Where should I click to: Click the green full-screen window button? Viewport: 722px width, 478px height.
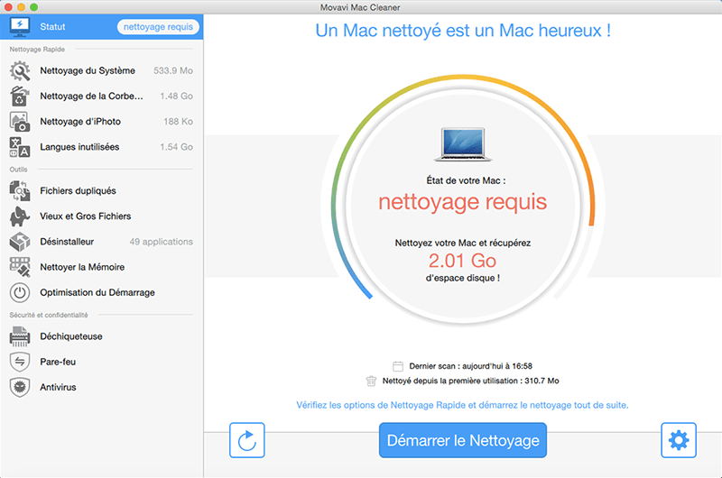33,7
